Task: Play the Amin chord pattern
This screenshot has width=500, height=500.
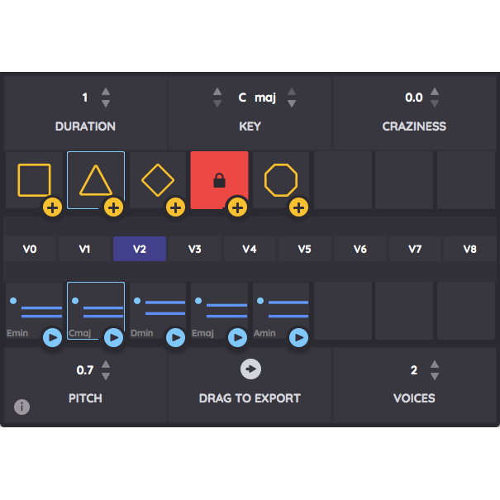Action: 298,337
